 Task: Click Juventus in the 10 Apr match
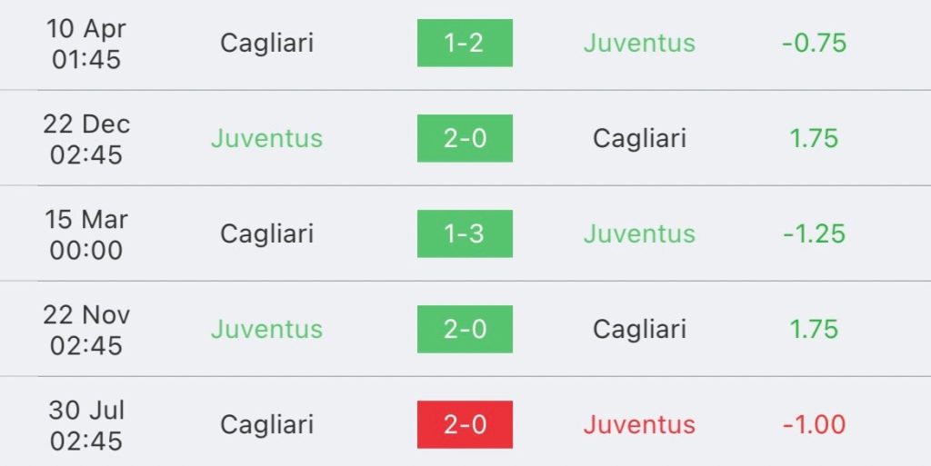(x=639, y=43)
